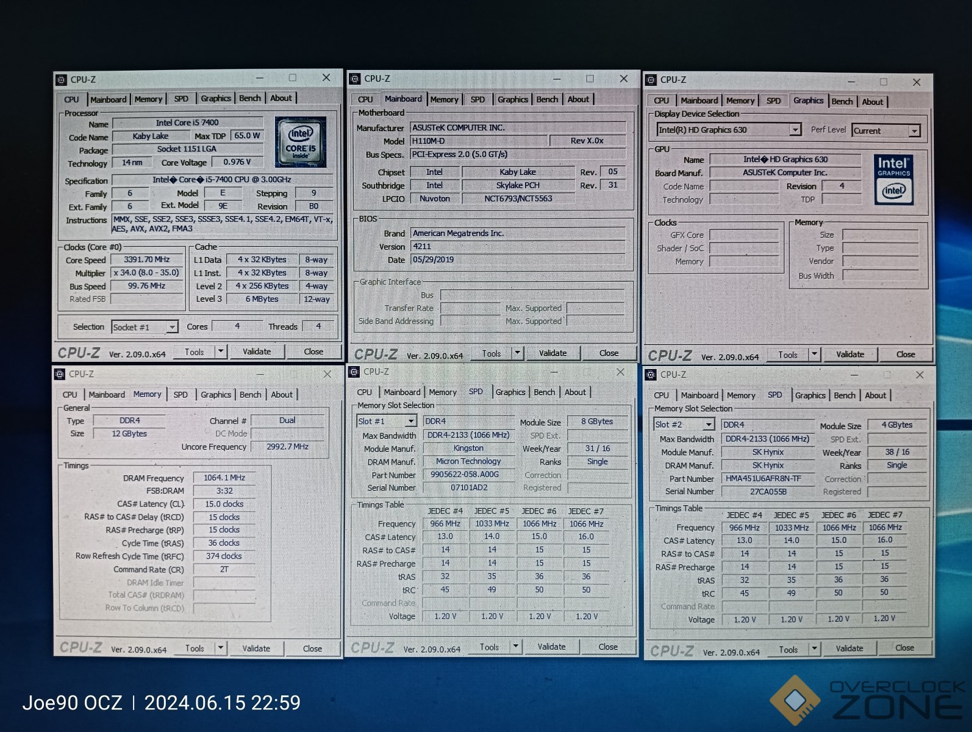Open CPU tab in Slot #2 SPD window

[x=662, y=395]
